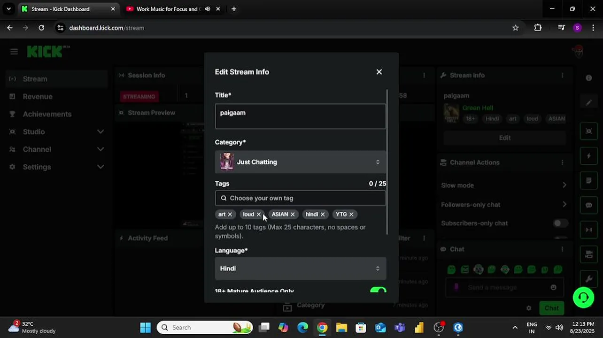Click the green Chat send button
This screenshot has width=603, height=338.
(552, 308)
